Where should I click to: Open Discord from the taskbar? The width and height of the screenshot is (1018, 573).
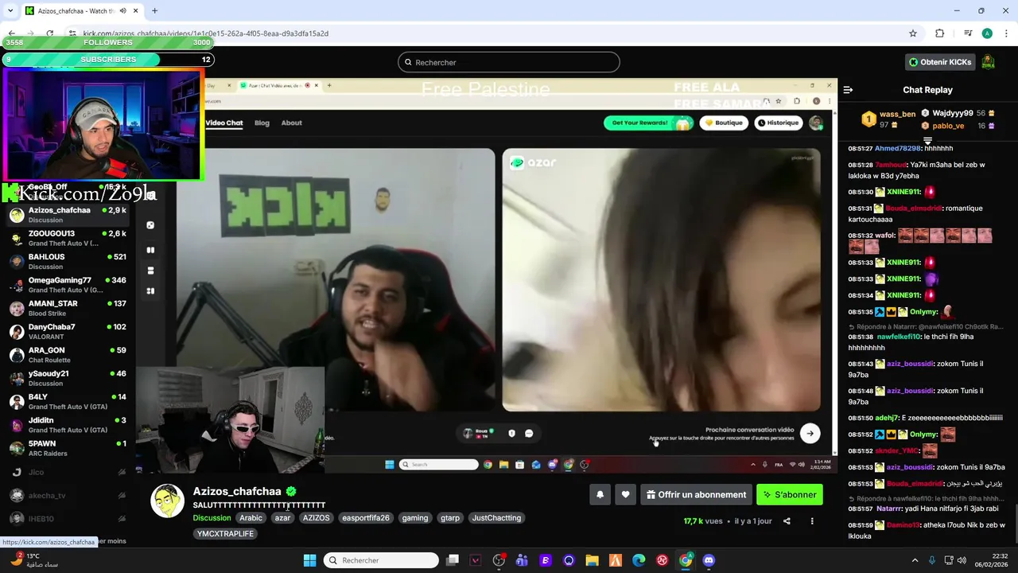tap(709, 560)
